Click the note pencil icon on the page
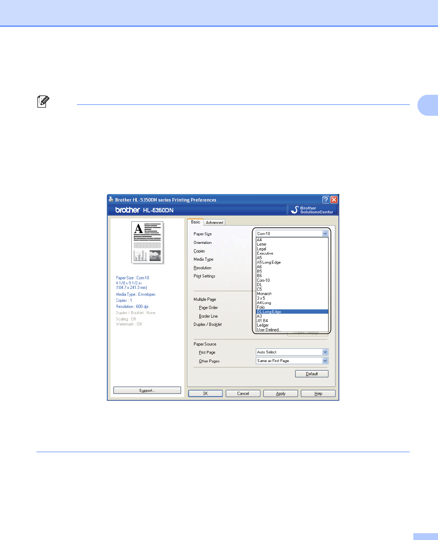Image resolution: width=438 pixels, height=540 pixels. [43, 102]
